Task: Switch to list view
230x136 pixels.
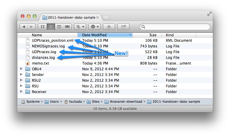Action: 51,27
